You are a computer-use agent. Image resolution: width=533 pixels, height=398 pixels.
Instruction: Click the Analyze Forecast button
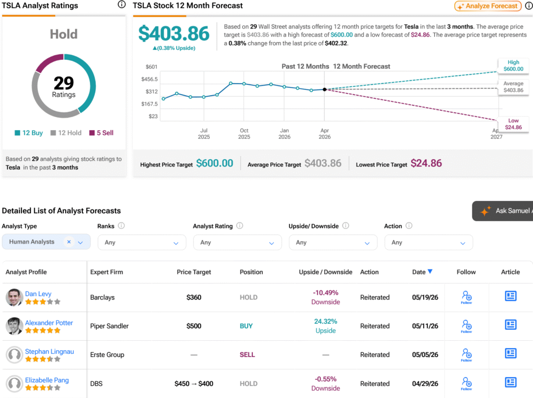488,6
